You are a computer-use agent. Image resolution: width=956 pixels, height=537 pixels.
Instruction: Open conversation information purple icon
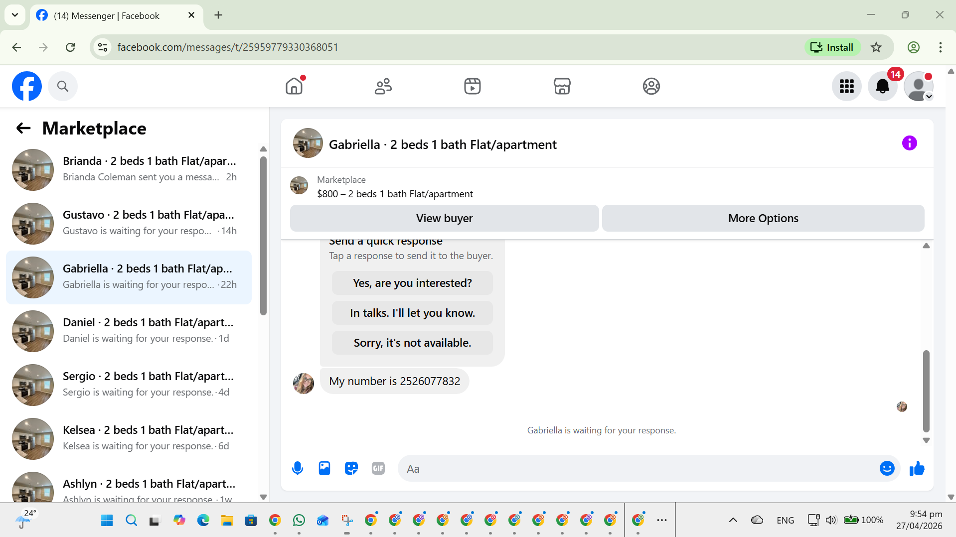click(909, 143)
